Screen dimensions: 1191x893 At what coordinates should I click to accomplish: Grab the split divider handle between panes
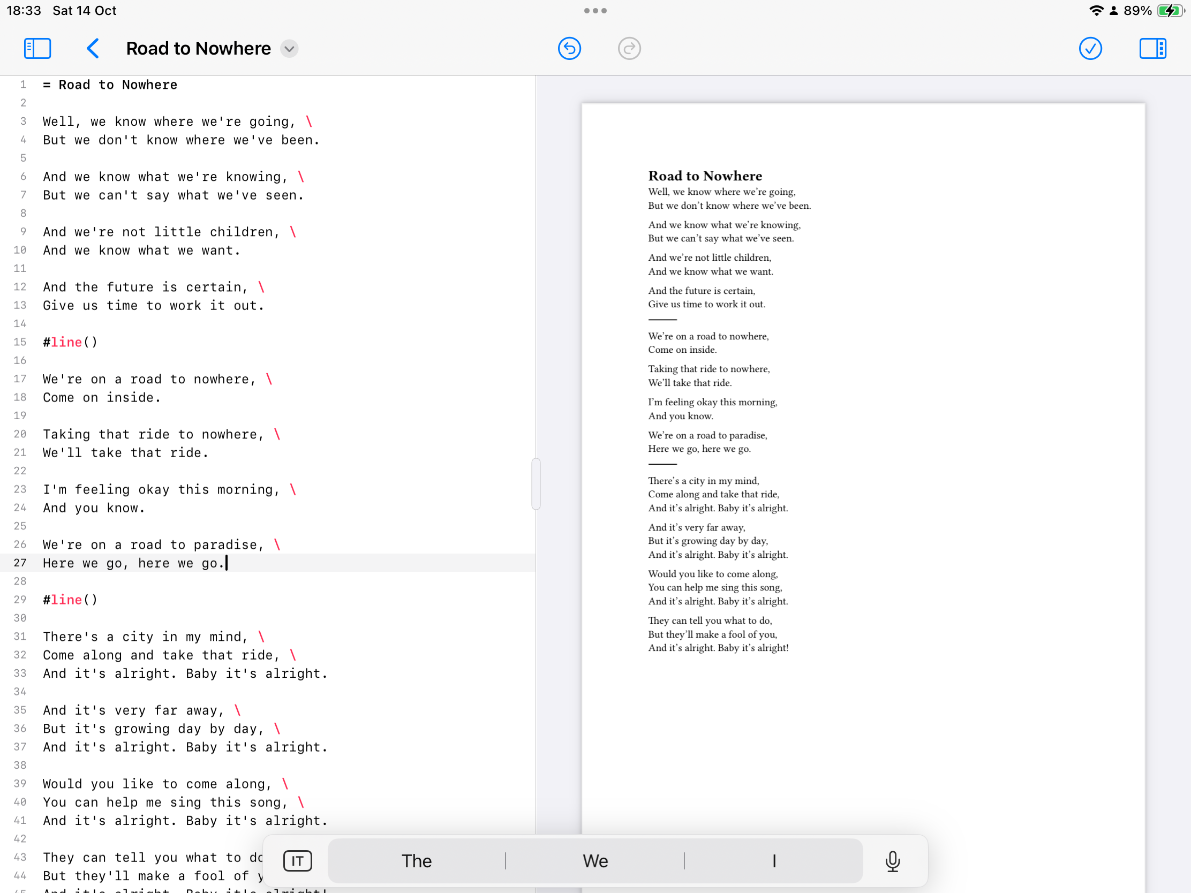pos(536,483)
